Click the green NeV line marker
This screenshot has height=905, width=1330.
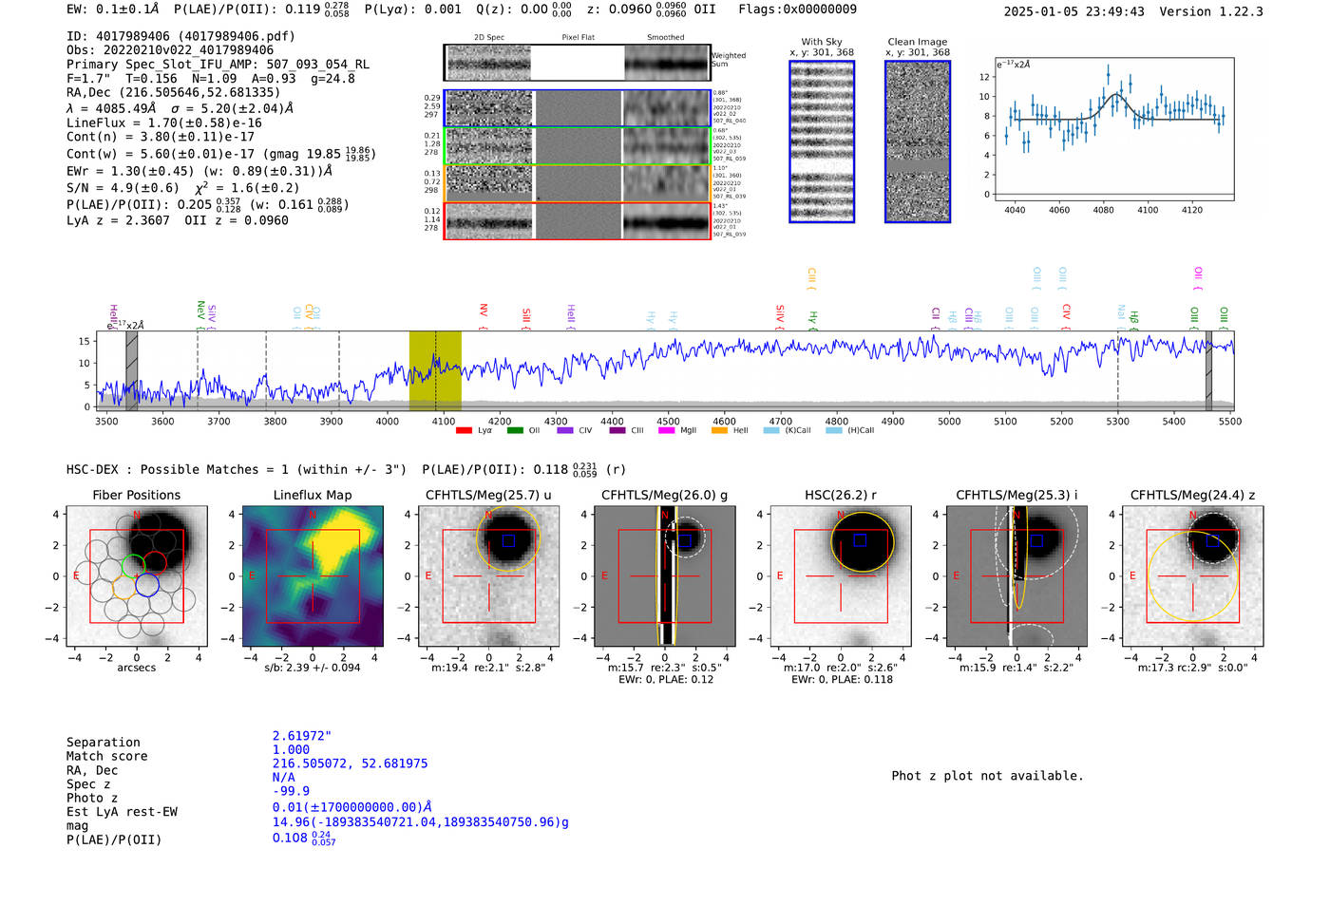point(200,315)
